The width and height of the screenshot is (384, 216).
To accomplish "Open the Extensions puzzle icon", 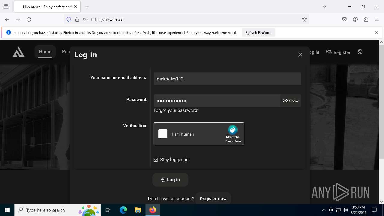I will click(x=366, y=19).
